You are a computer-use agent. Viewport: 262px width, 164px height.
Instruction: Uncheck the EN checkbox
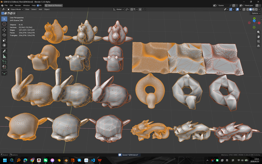pos(38,5)
